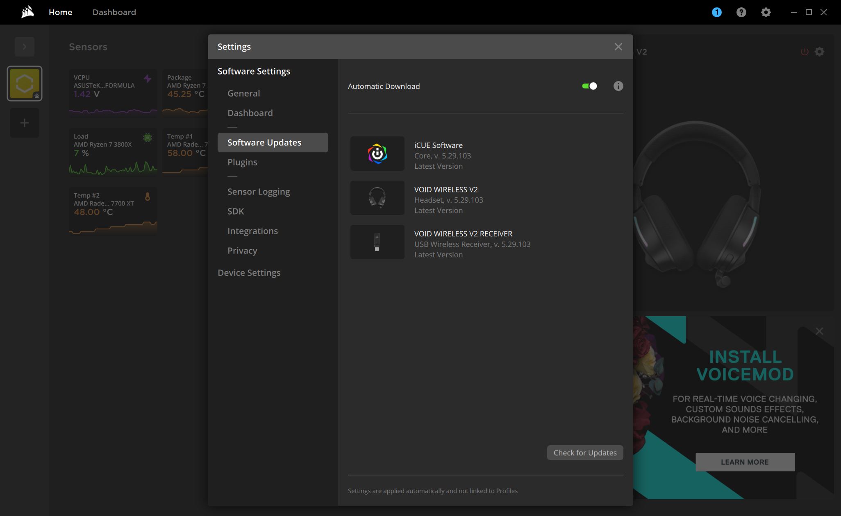Click the VCPU 1.42 V sensor card
841x516 pixels.
(113, 93)
